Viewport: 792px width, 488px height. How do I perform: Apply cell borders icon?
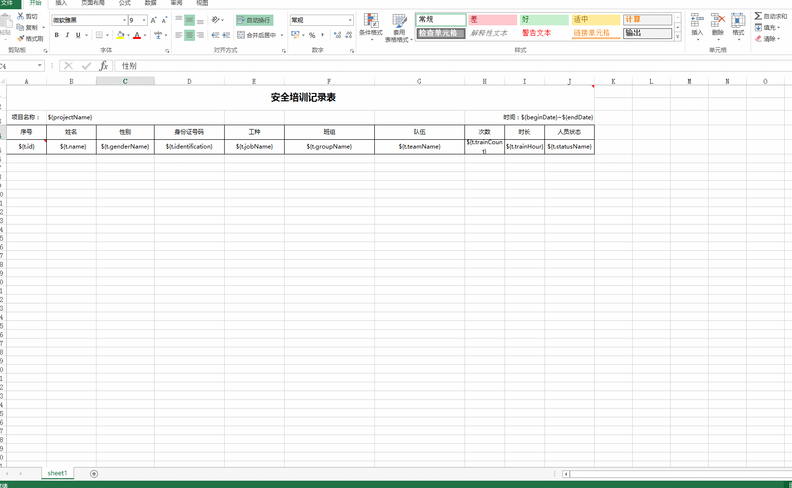pos(99,35)
